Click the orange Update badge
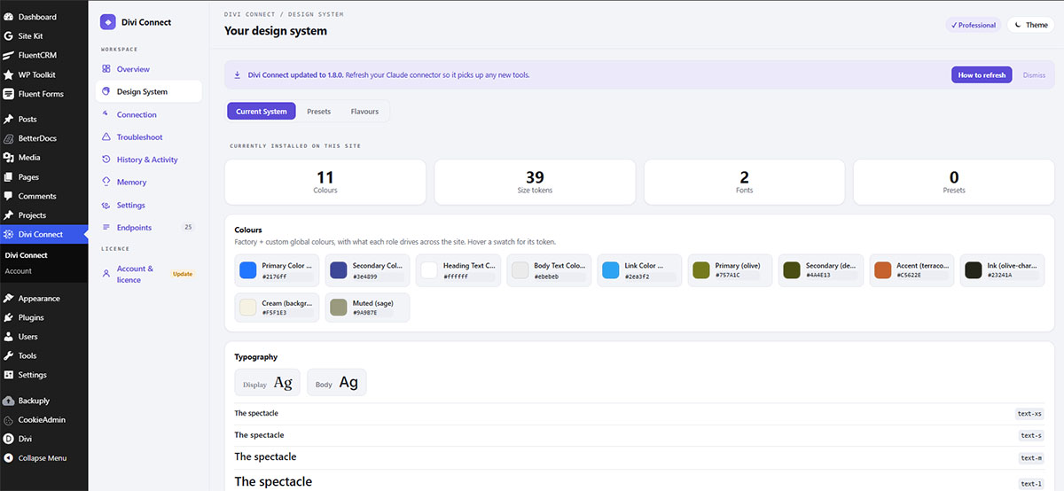 tap(183, 274)
